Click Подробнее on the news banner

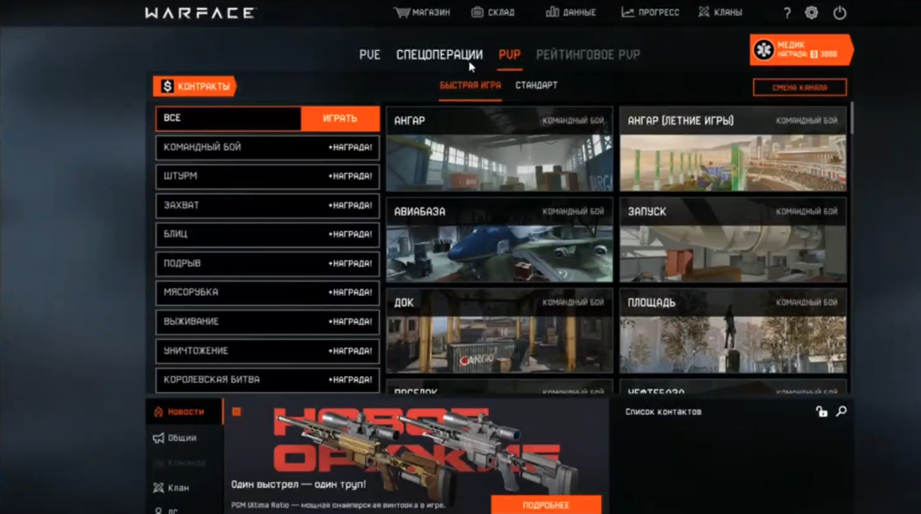tap(546, 505)
